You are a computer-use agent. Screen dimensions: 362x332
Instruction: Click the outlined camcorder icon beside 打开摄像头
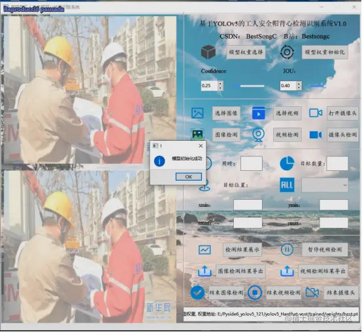pos(316,113)
